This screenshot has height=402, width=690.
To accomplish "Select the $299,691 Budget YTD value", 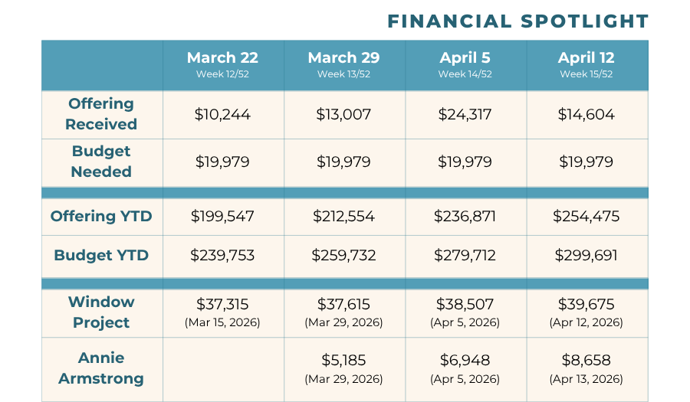I will [586, 256].
